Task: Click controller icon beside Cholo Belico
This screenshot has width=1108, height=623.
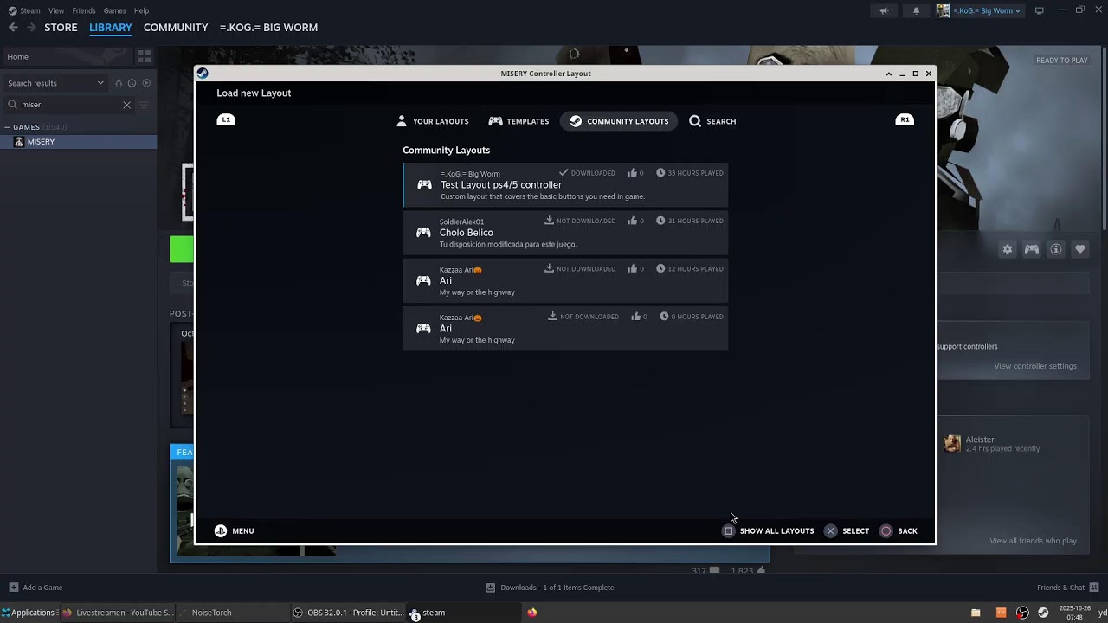Action: click(423, 233)
